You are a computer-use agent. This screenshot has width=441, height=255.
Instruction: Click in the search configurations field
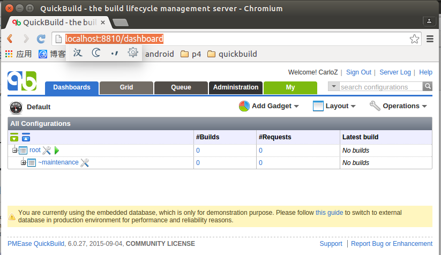coord(381,87)
